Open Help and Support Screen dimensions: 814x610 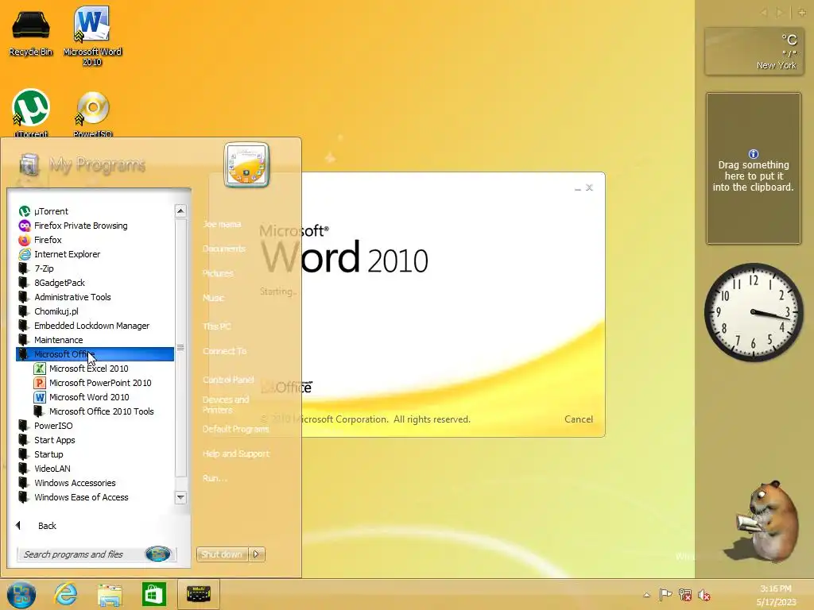tap(235, 454)
